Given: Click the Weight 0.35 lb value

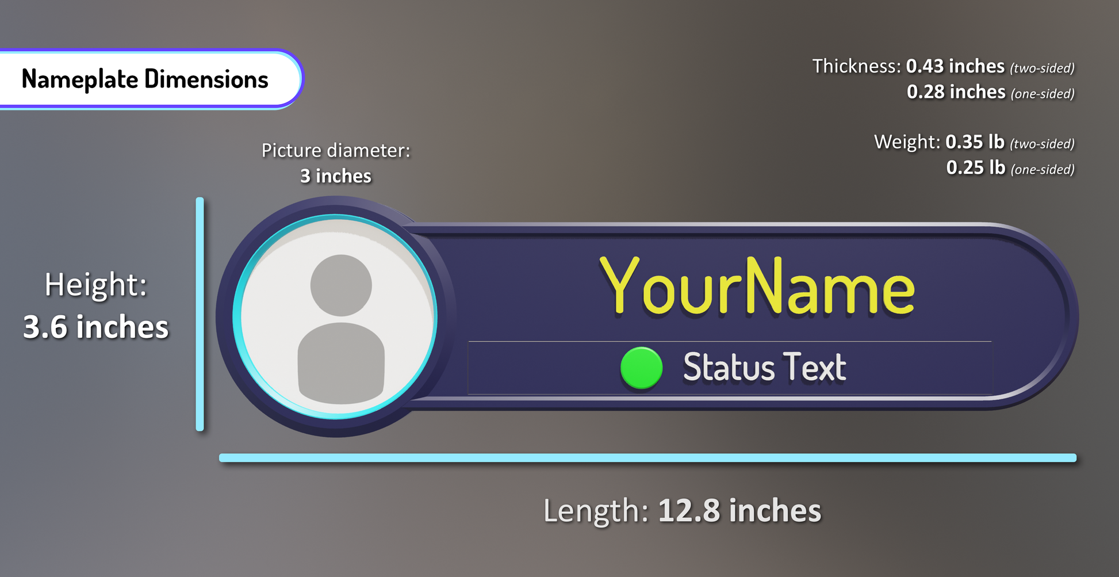Looking at the screenshot, I should tap(975, 142).
